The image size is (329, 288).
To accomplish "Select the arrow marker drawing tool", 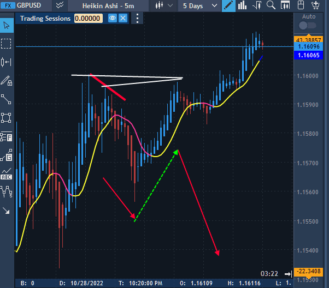I will coord(6,211).
